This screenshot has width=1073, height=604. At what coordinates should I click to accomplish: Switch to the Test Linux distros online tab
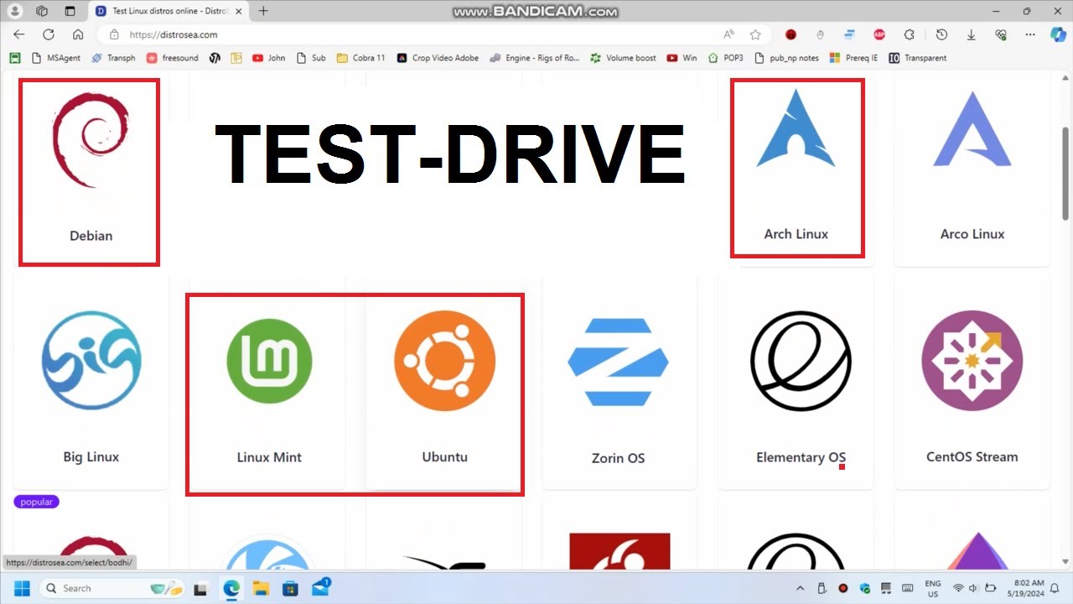(162, 11)
